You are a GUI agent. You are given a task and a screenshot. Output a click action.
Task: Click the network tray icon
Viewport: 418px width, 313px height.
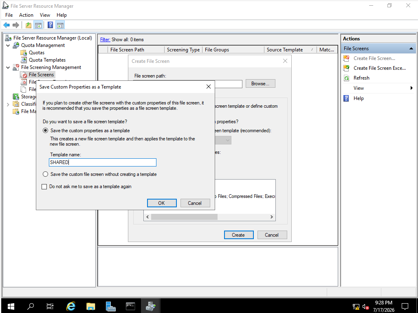click(356, 307)
